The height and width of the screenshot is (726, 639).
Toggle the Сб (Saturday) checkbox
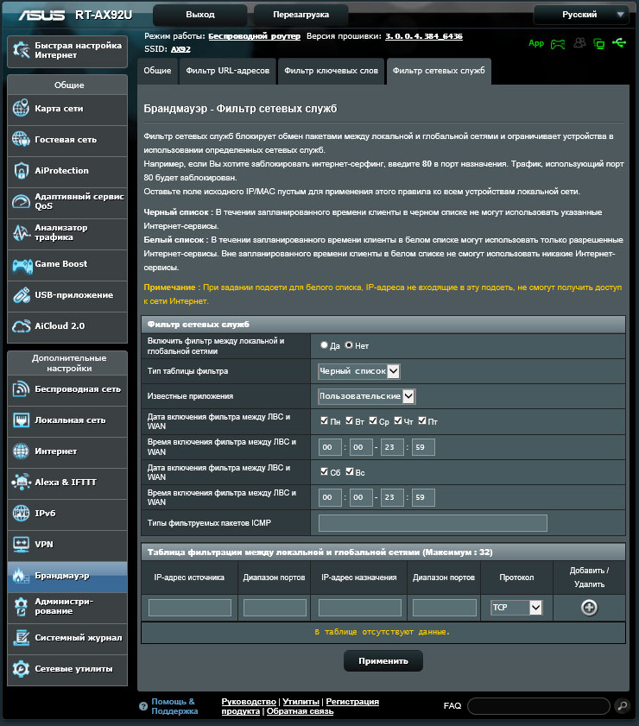coord(324,471)
